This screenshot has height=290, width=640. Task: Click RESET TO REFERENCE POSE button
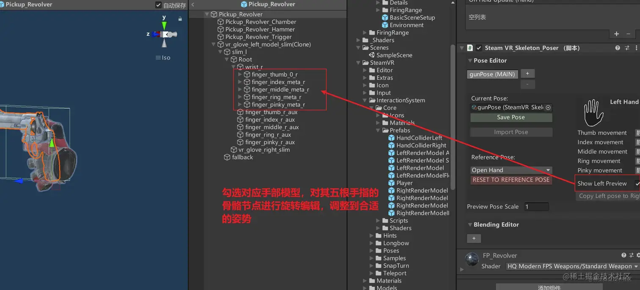click(x=511, y=180)
